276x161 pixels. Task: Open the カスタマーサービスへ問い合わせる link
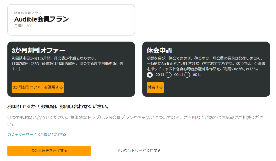pos(37,135)
